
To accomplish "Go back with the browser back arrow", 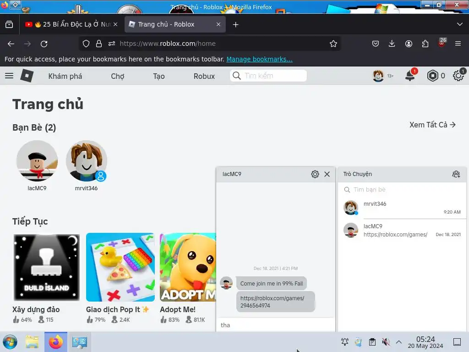I will click(11, 44).
